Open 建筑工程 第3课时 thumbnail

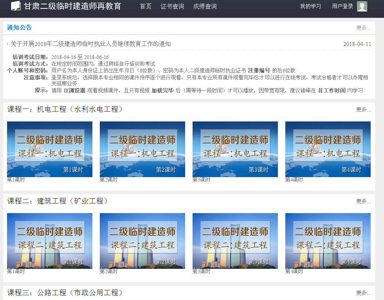pos(235,241)
